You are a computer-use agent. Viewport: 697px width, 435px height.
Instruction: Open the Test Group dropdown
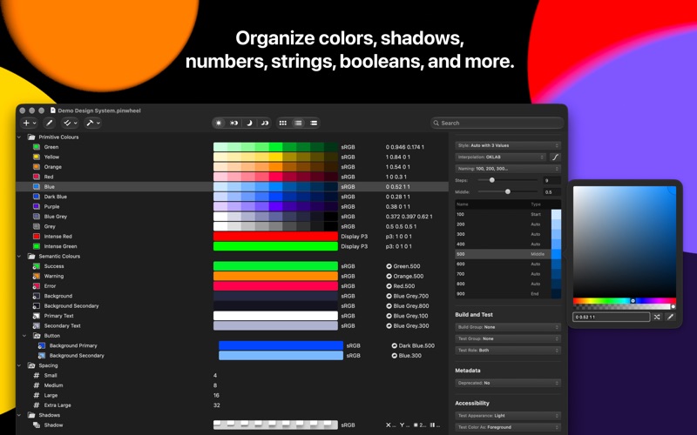click(508, 338)
